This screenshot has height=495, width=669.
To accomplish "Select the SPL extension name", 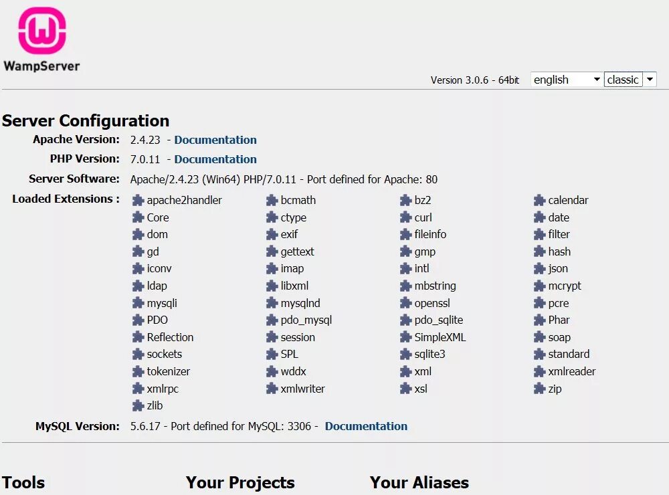I will [289, 354].
